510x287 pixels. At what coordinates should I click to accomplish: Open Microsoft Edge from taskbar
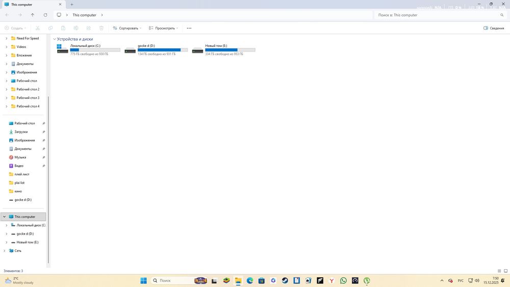(250, 280)
